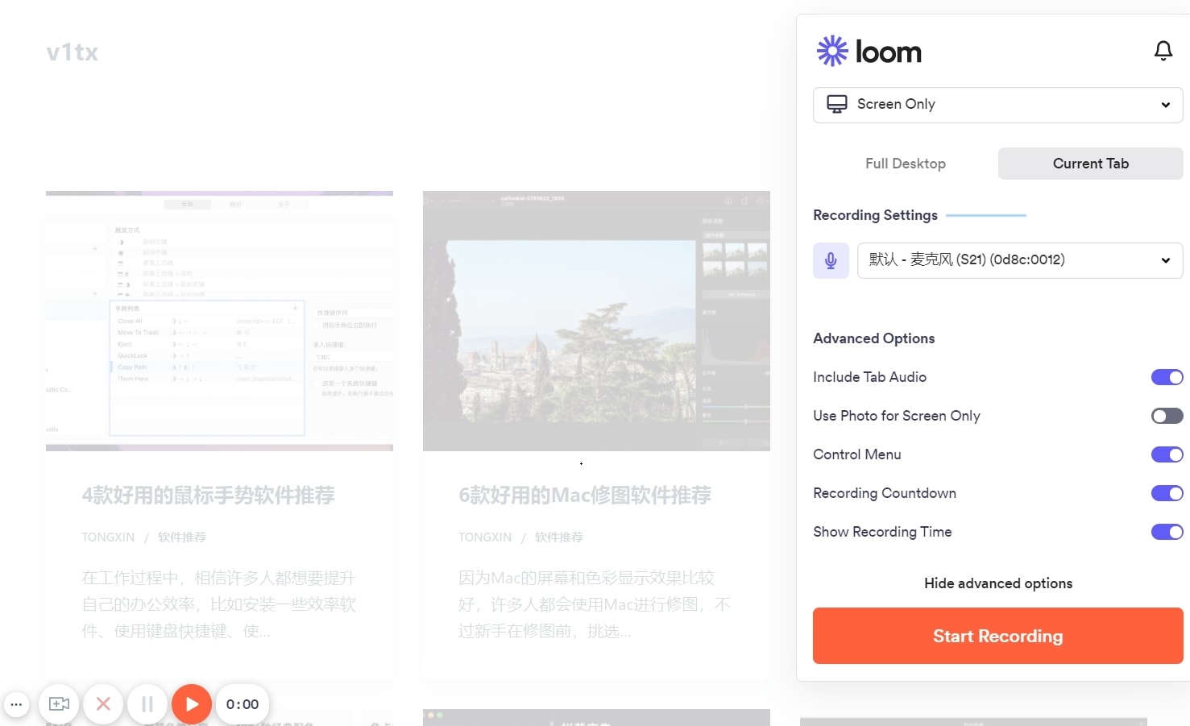The width and height of the screenshot is (1190, 726).
Task: Open the three-dots more options menu
Action: coord(16,704)
